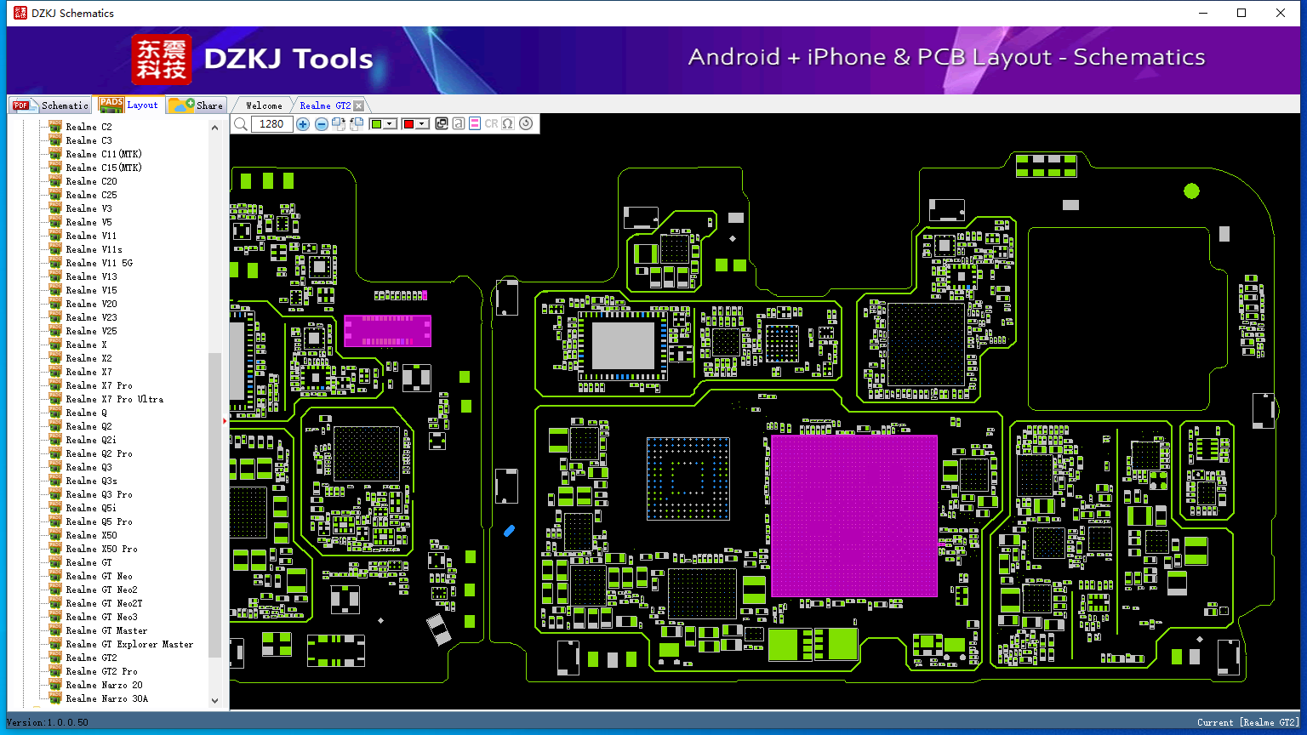The image size is (1307, 735).
Task: Open the green color dropdown arrow
Action: point(390,124)
